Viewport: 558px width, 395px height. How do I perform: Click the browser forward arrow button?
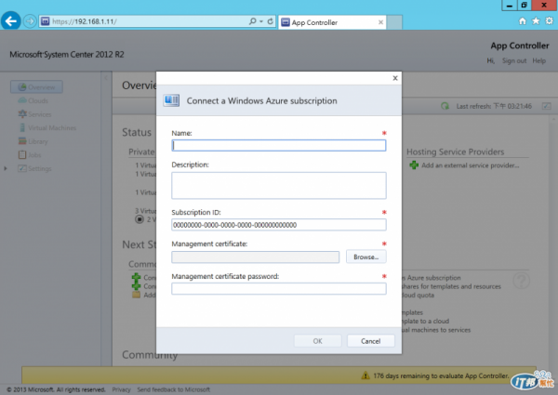pyautogui.click(x=30, y=21)
